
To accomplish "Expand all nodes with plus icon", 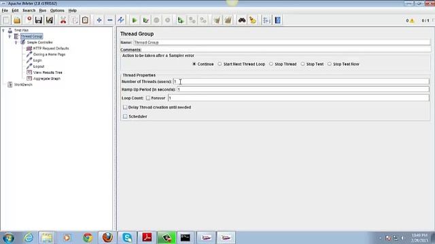I will click(99, 20).
